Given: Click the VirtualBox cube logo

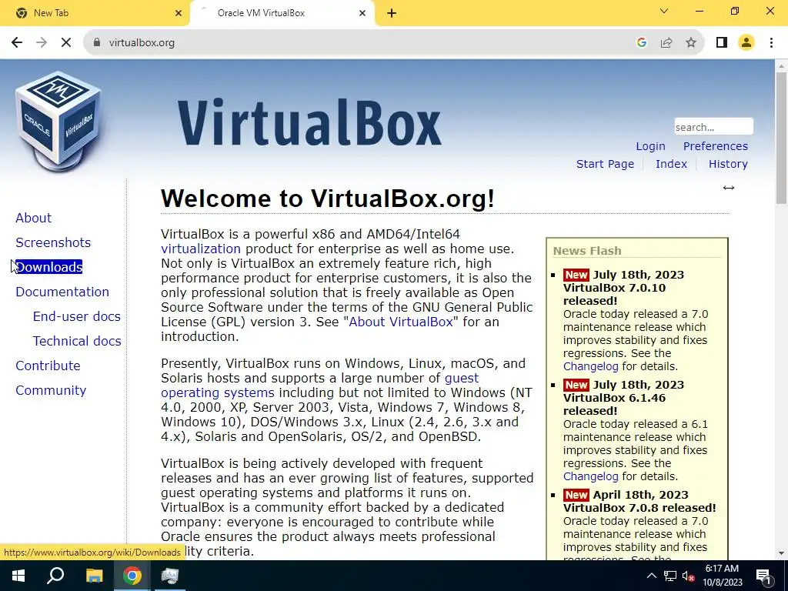Looking at the screenshot, I should point(58,121).
